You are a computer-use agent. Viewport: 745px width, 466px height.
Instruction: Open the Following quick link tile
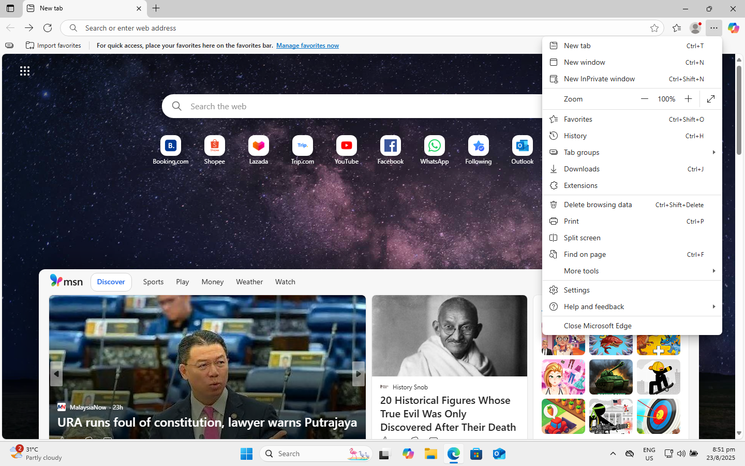[479, 150]
